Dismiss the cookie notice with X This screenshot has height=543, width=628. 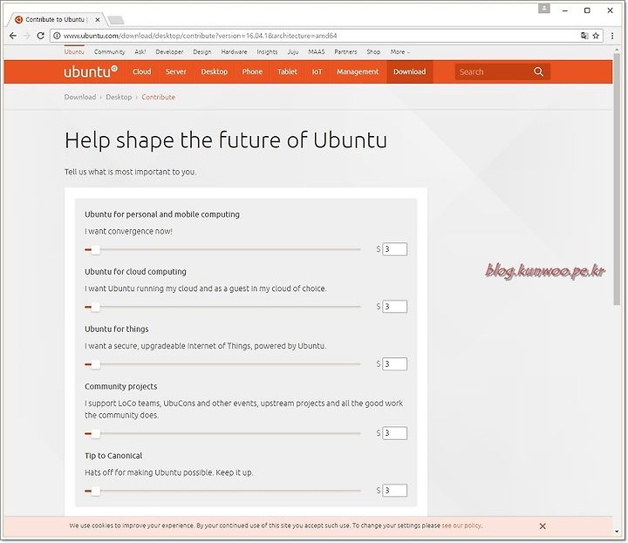click(x=543, y=526)
